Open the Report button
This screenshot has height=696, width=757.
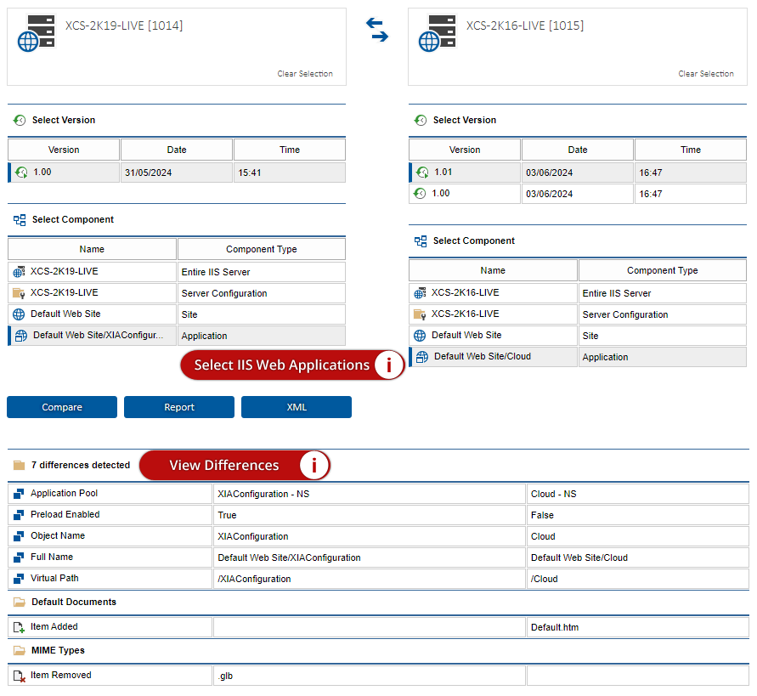[x=179, y=407]
